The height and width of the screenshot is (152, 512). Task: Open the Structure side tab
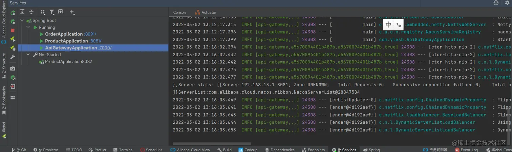click(x=4, y=65)
